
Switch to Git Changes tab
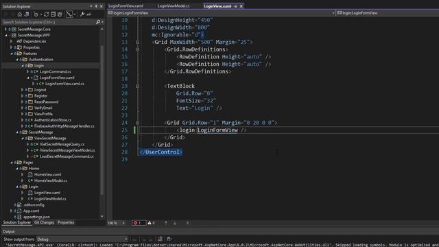[x=44, y=222]
